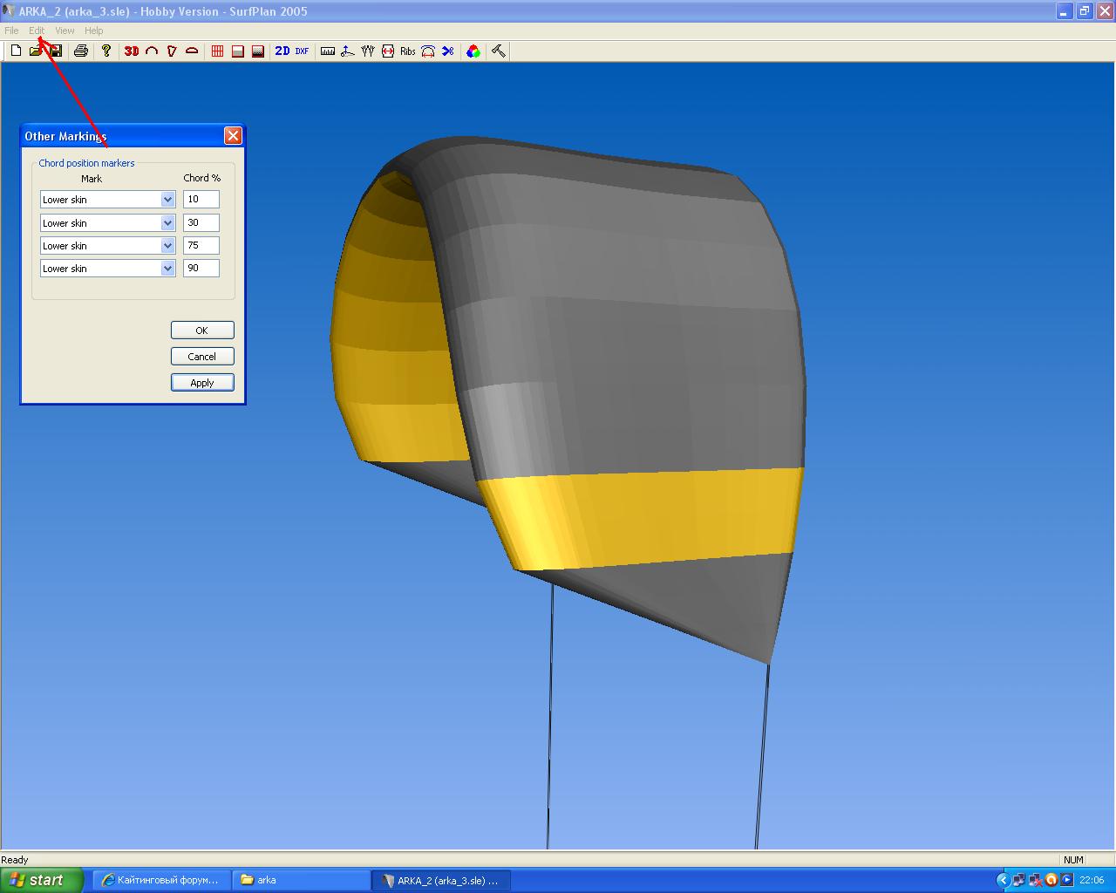Open help via question mark icon

coord(106,51)
